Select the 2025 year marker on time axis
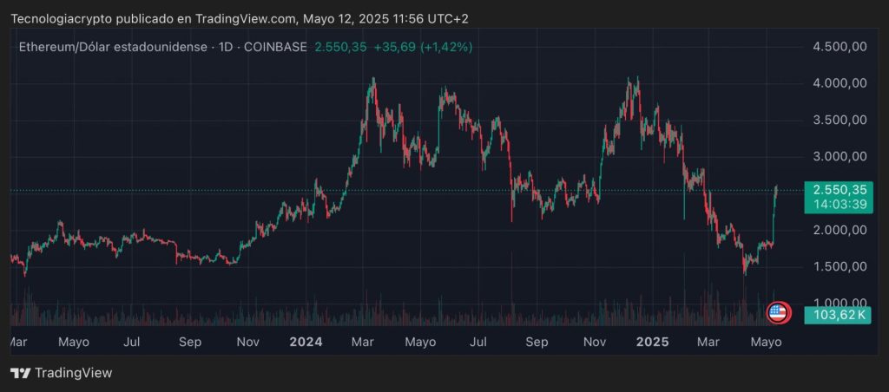Screen dimensions: 889x392 click(651, 342)
